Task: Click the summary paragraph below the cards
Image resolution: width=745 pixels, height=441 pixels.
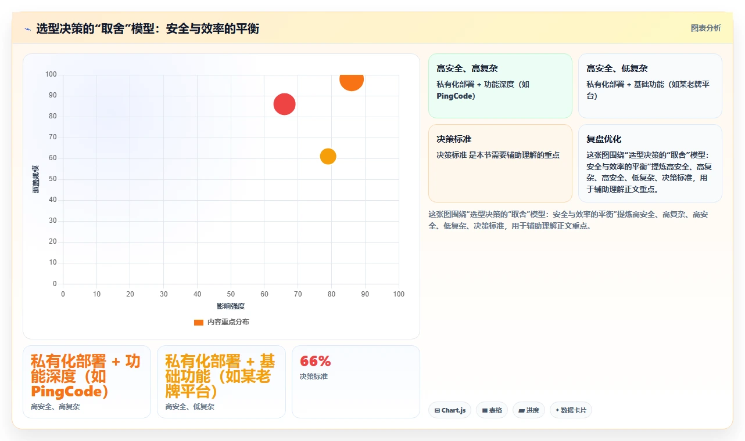Action: point(568,220)
